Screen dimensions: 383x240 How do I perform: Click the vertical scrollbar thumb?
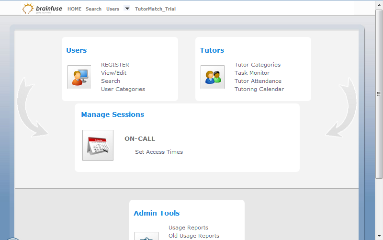point(379,94)
